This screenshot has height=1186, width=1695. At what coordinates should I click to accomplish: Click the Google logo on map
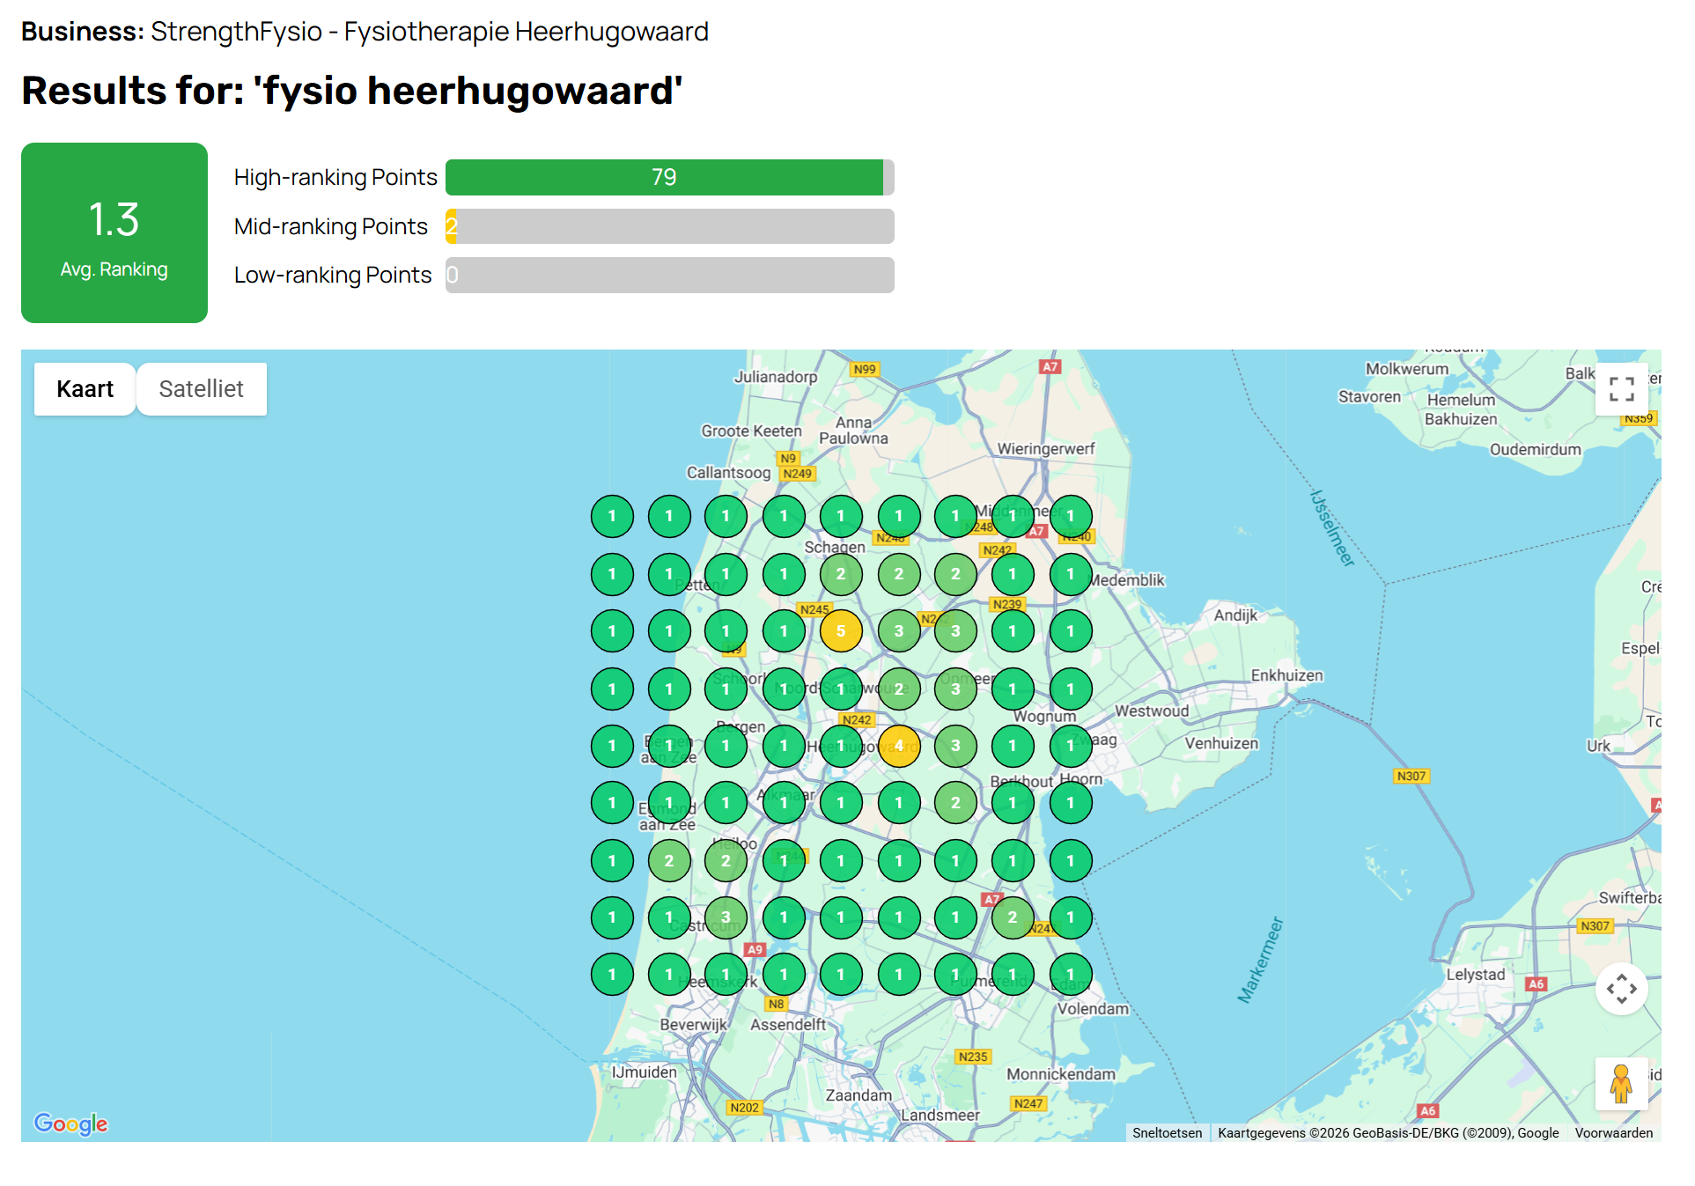click(x=70, y=1123)
